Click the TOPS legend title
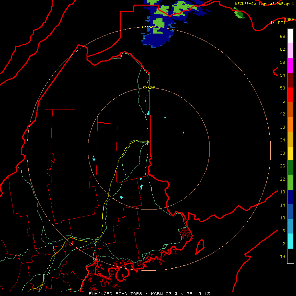Viewport: 296px width, 296px height. (289, 19)
